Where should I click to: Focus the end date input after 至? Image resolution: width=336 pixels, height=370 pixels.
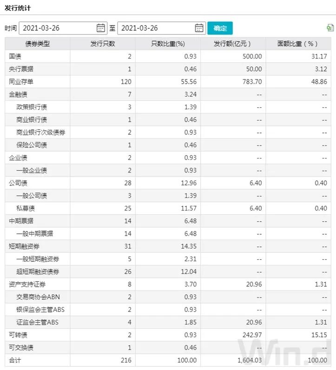coord(161,28)
